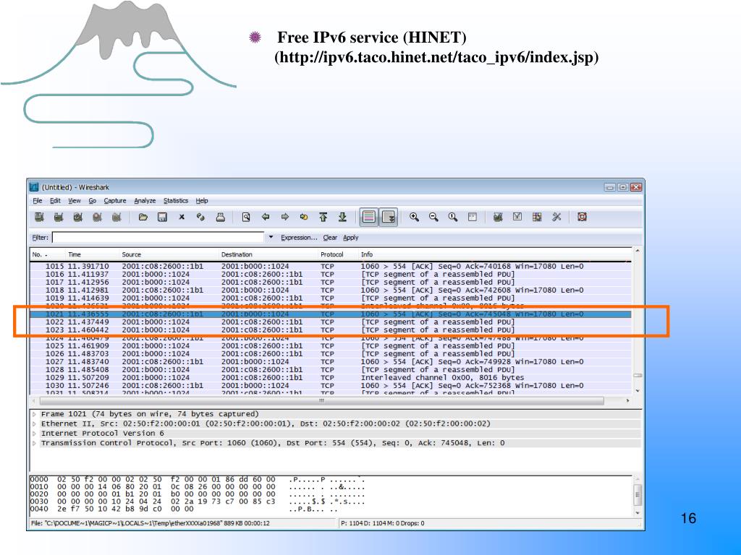The height and width of the screenshot is (555, 741).
Task: Close the capture file with X icon
Action: point(182,217)
